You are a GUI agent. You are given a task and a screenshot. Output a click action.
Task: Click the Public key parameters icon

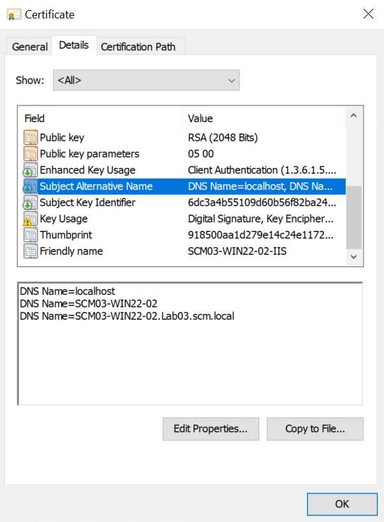click(31, 154)
